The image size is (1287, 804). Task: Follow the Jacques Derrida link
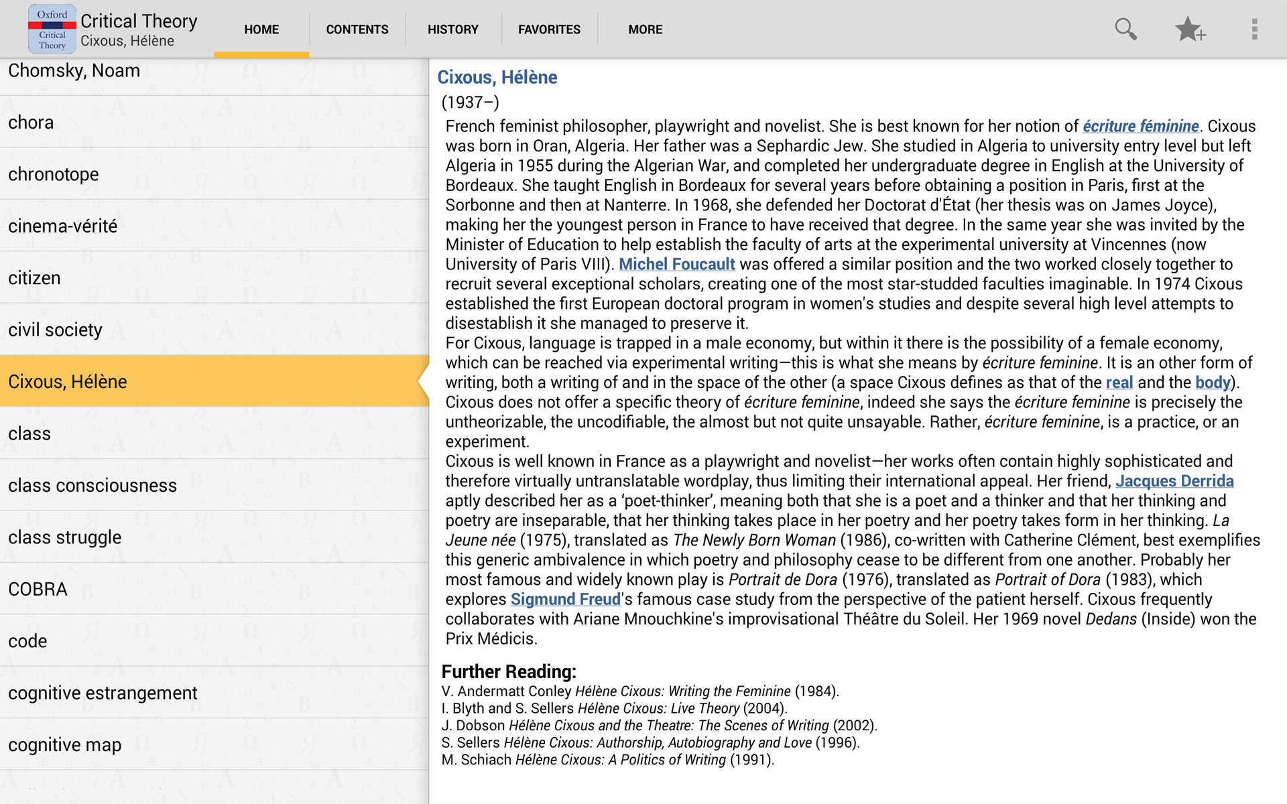point(1174,481)
